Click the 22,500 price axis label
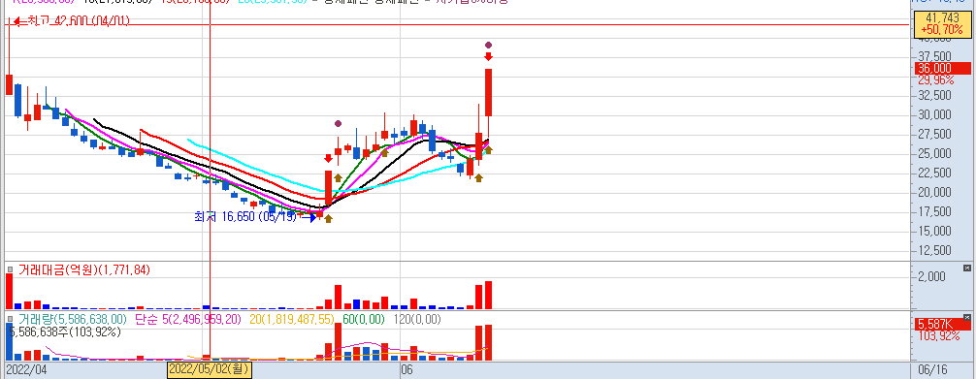 pos(934,173)
